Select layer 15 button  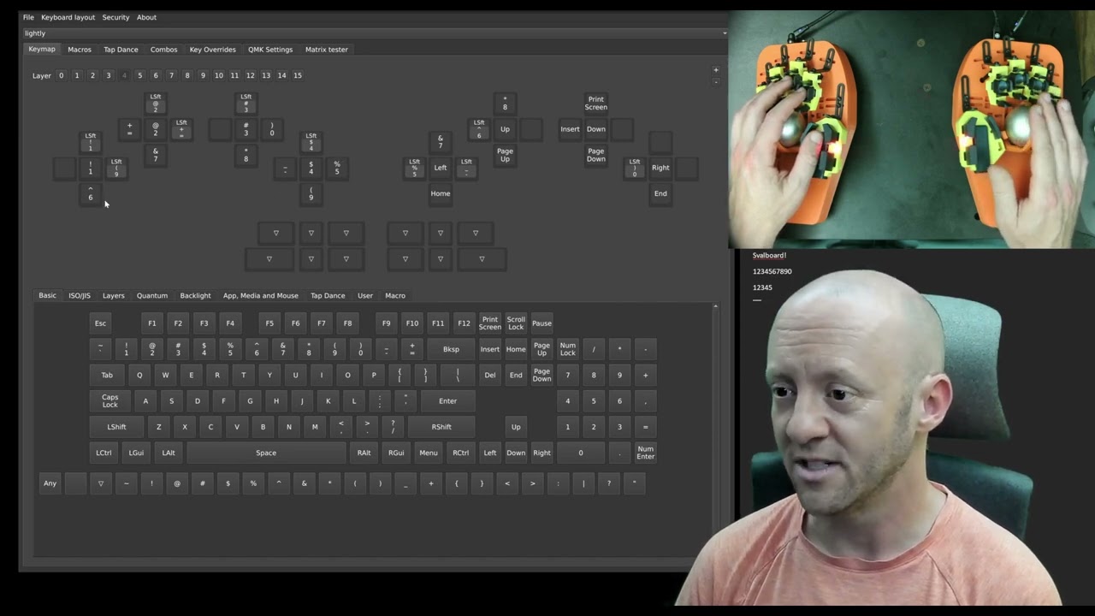298,75
